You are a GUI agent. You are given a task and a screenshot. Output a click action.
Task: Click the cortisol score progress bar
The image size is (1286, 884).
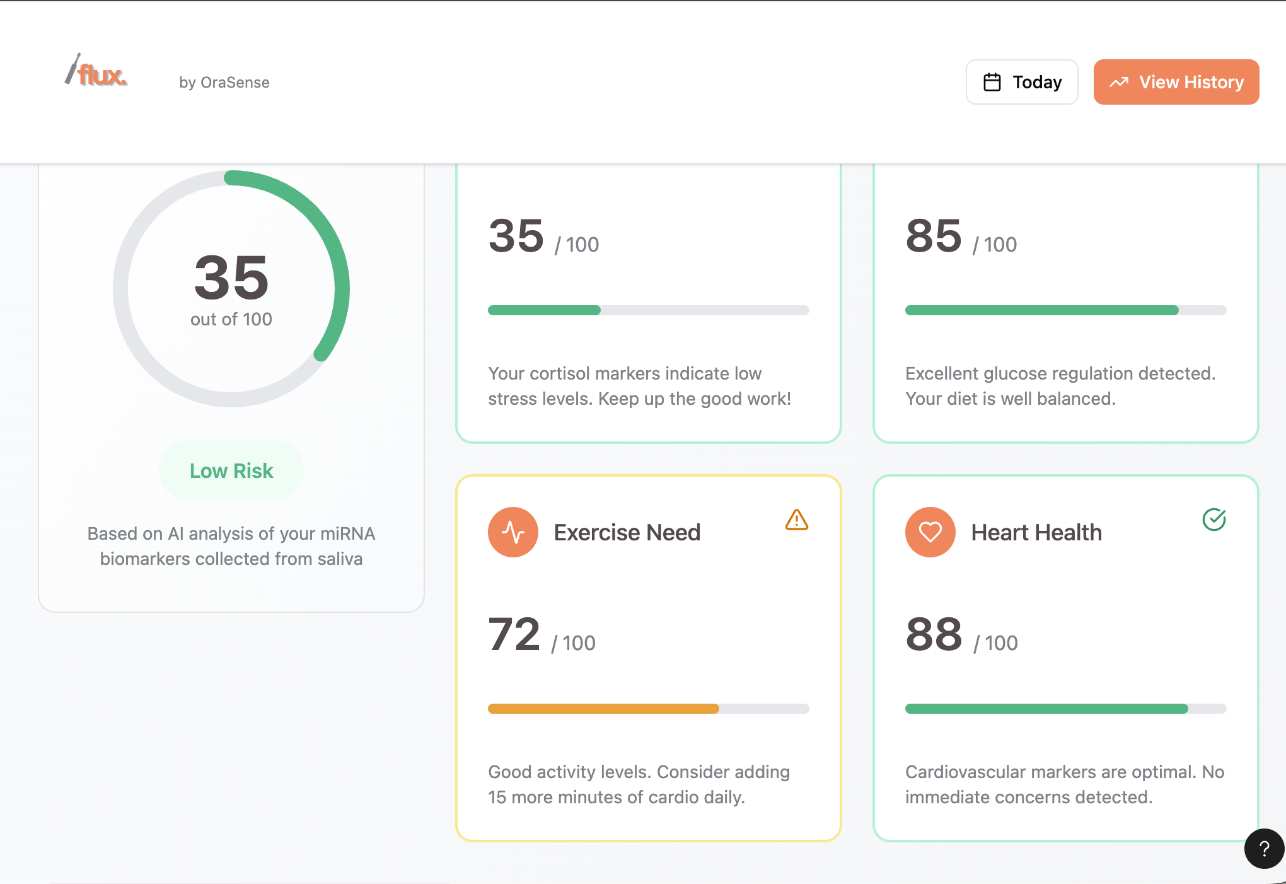pos(648,310)
